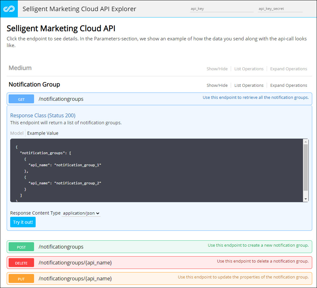Select the Example Value tab

pyautogui.click(x=43, y=133)
